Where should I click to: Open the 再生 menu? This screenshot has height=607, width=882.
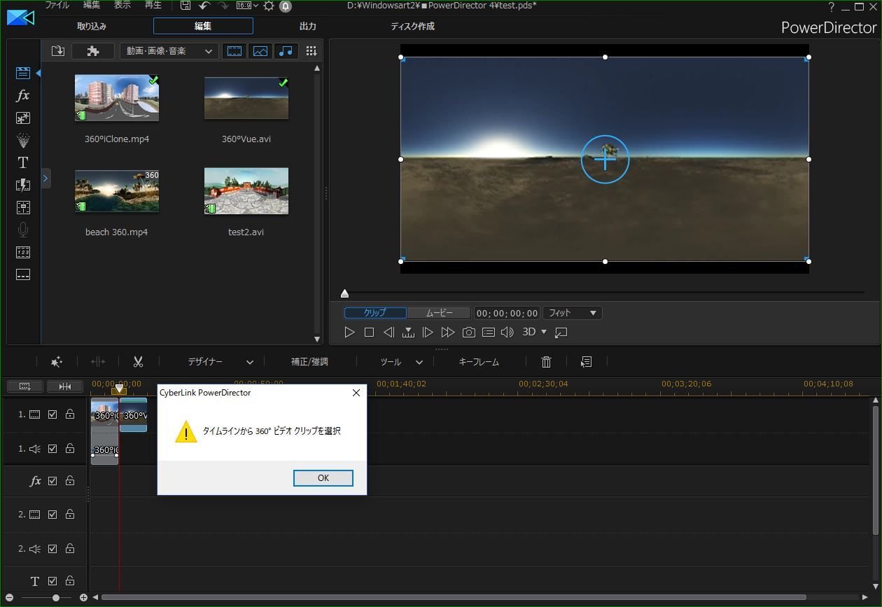coord(153,5)
